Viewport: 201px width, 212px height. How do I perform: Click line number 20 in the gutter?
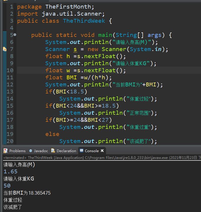click(10, 141)
